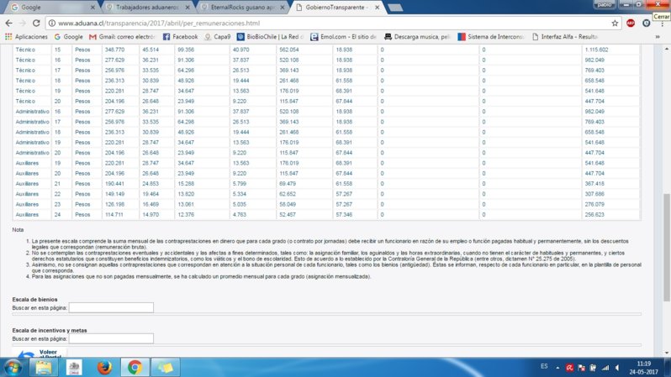Open File Explorer from the taskbar
This screenshot has width=671, height=377.
coord(43,368)
